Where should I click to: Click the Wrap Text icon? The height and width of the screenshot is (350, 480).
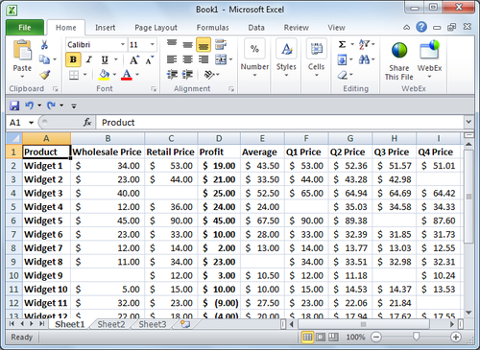[x=221, y=44]
